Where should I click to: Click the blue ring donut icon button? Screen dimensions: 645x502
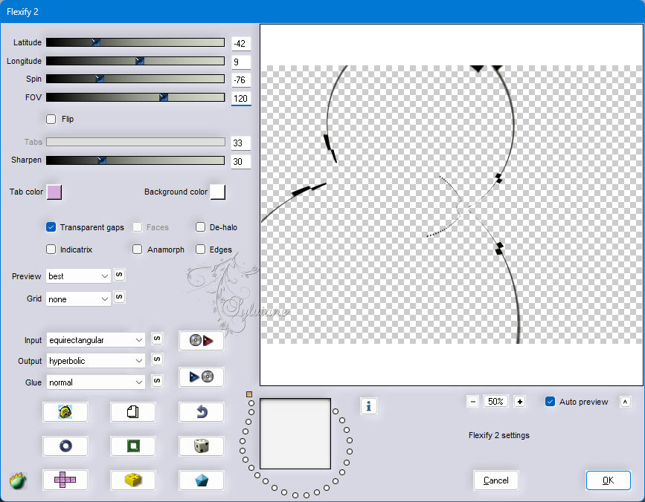[x=65, y=446]
